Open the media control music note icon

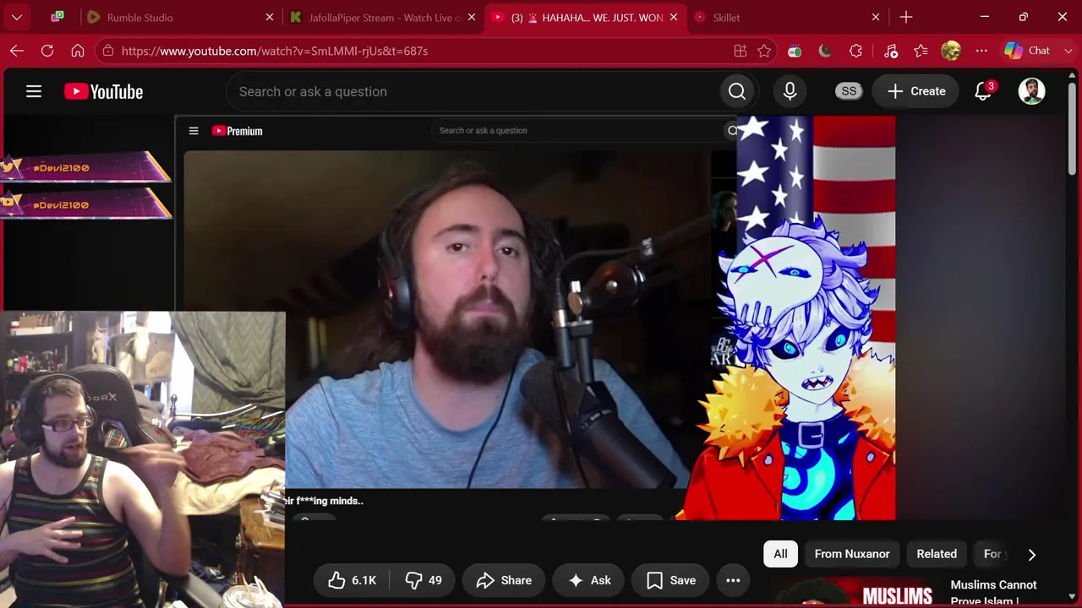point(891,51)
